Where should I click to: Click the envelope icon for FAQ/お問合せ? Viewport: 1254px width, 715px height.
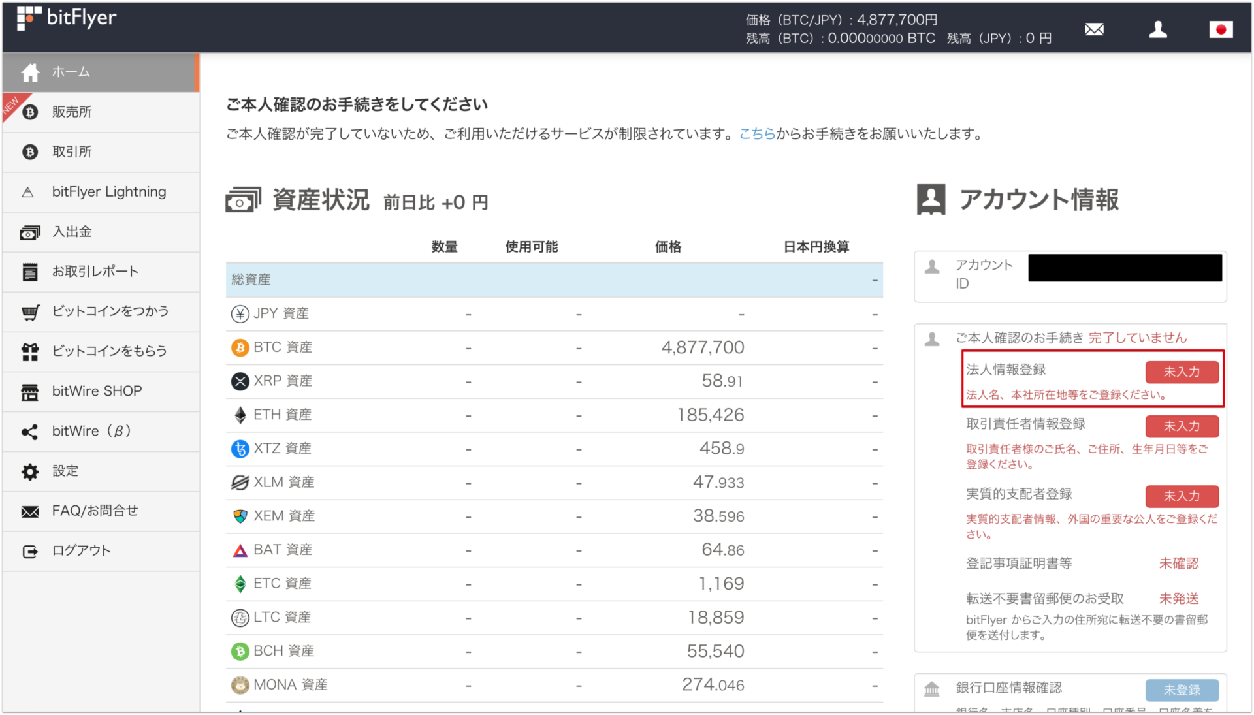pyautogui.click(x=30, y=511)
